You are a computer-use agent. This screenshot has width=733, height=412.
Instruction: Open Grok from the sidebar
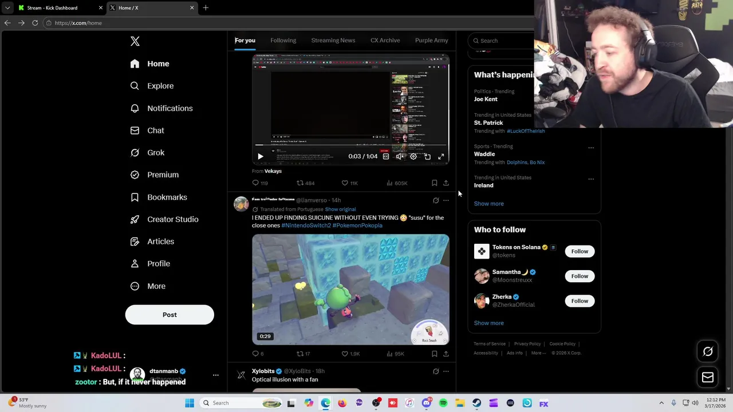pyautogui.click(x=147, y=153)
